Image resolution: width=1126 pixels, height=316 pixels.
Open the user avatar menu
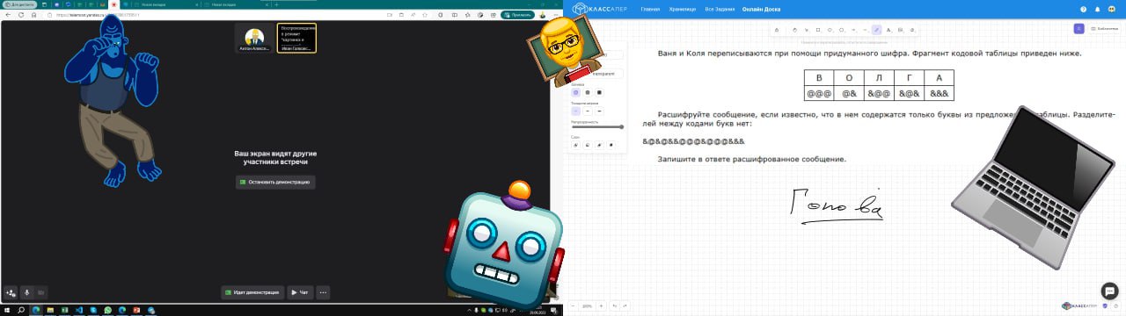(1113, 9)
